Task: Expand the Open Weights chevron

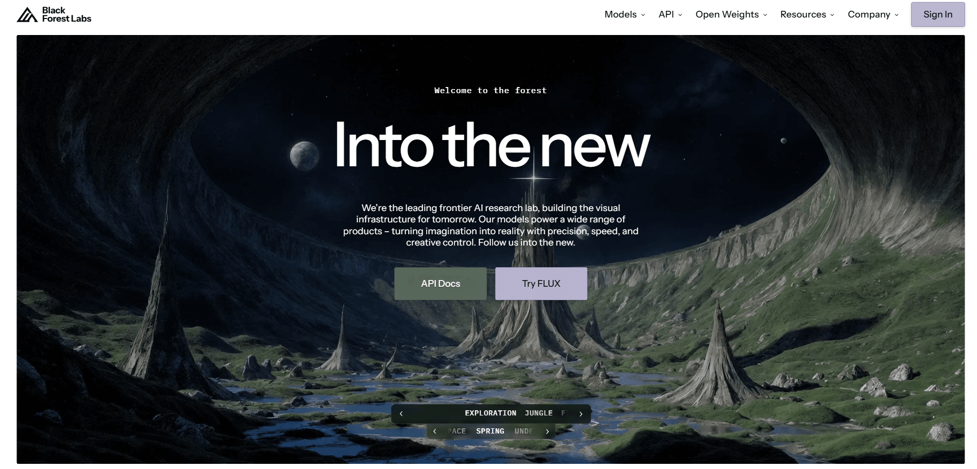Action: tap(765, 15)
